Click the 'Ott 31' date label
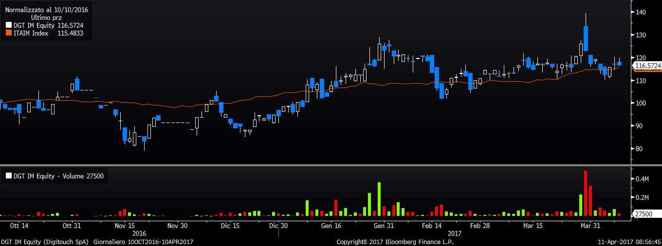The width and height of the screenshot is (662, 246). tap(72, 226)
